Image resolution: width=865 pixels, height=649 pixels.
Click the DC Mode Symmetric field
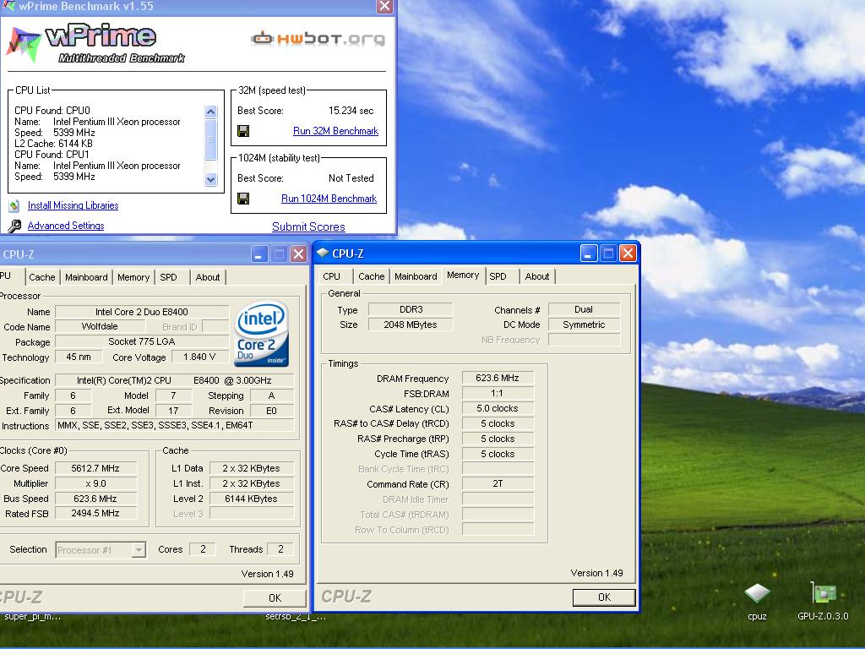coord(584,324)
